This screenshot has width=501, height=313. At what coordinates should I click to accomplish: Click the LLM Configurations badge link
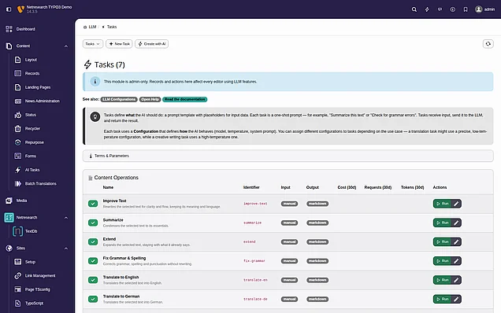tap(119, 99)
